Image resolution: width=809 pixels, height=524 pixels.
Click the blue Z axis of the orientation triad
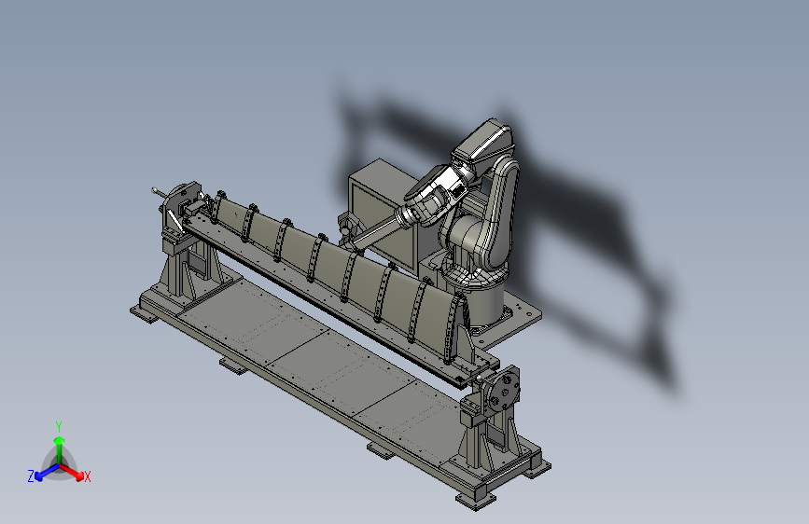[x=47, y=473]
